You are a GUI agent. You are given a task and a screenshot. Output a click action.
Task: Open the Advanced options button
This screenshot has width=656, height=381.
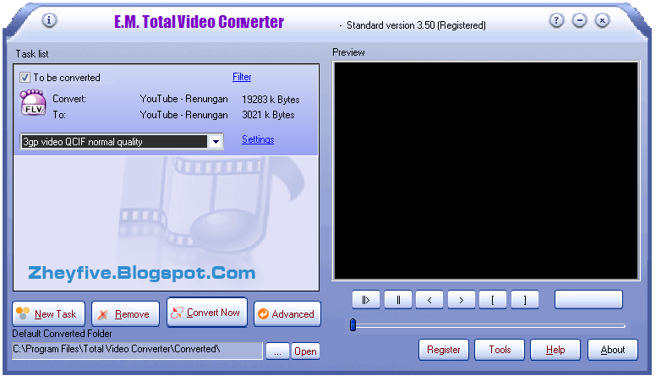coord(287,313)
